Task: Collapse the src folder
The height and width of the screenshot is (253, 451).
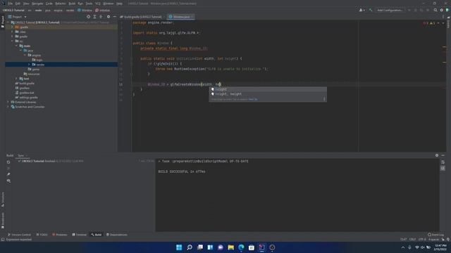Action: (13, 41)
